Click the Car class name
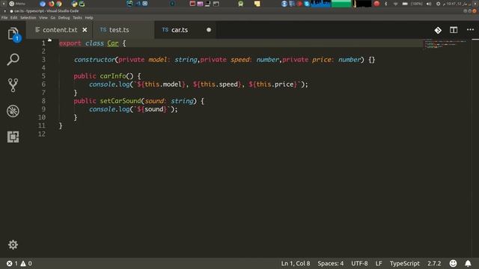 click(113, 43)
